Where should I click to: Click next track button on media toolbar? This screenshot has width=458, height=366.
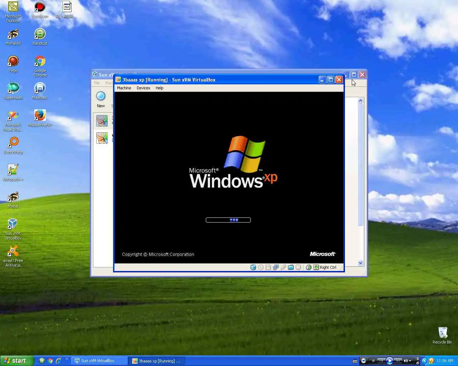point(398,361)
